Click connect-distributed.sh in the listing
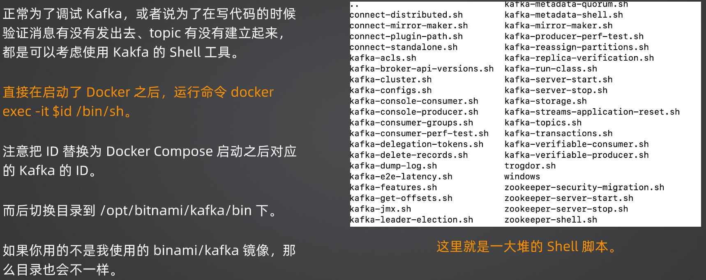Viewport: 706px width, 280px height. [x=406, y=15]
